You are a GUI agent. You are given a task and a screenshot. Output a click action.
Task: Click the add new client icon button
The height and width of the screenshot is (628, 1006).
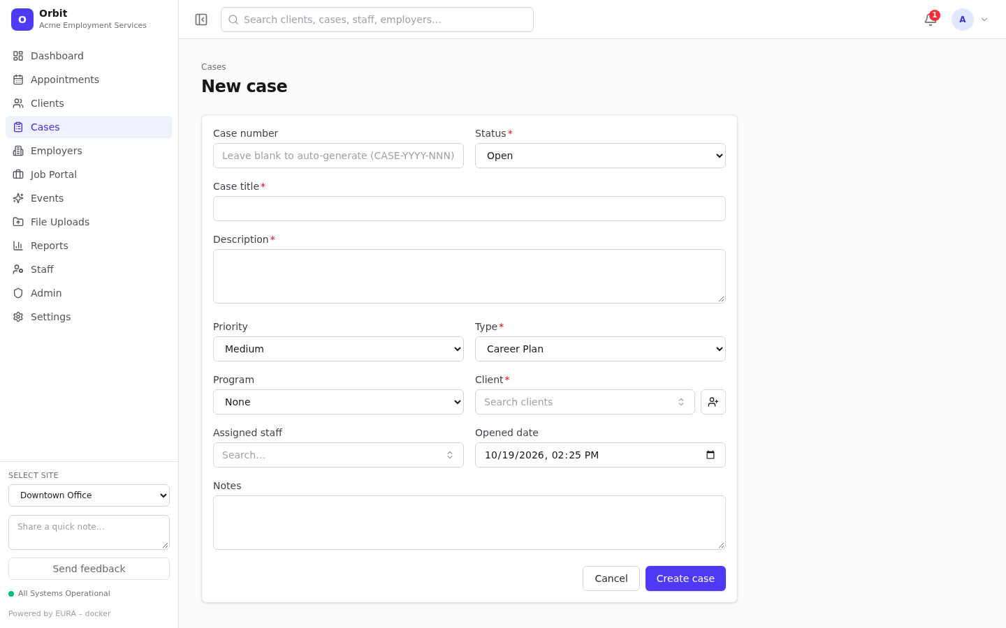point(713,402)
